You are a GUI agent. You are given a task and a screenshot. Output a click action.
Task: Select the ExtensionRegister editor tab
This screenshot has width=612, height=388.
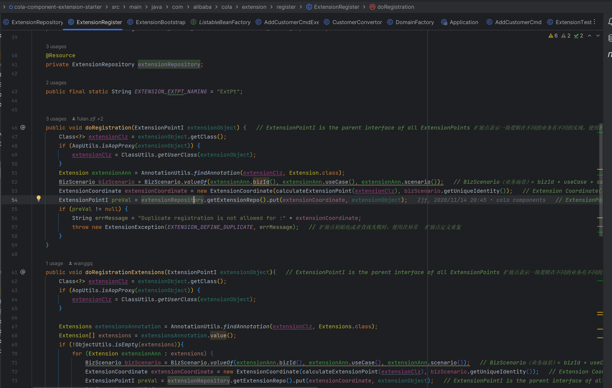(95, 22)
